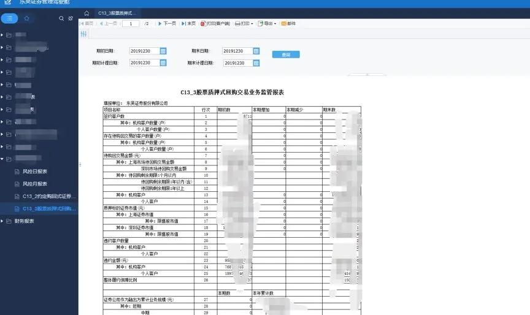Click 质押标的证券市值(元) row label
The image size is (530, 315).
pos(124,208)
